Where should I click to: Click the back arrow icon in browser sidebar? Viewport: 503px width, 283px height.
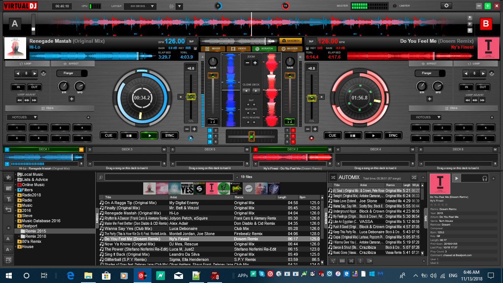8,209
